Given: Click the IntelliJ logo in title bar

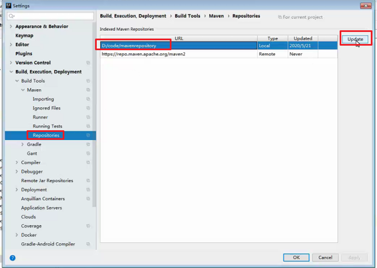Looking at the screenshot, I should [8, 5].
